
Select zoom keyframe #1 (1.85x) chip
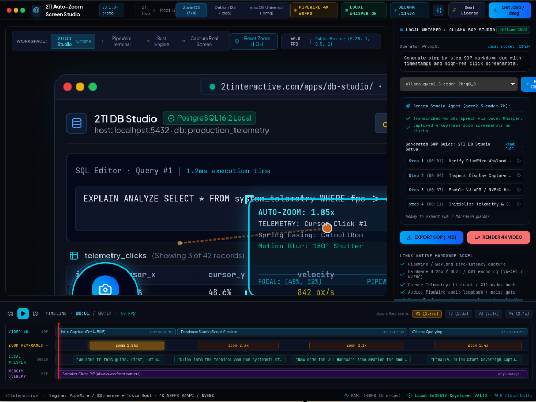pyautogui.click(x=427, y=313)
